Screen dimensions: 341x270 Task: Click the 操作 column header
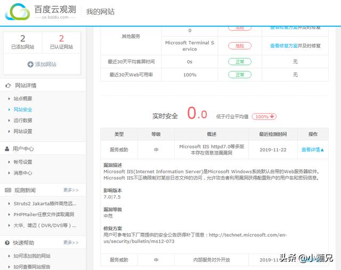313,134
